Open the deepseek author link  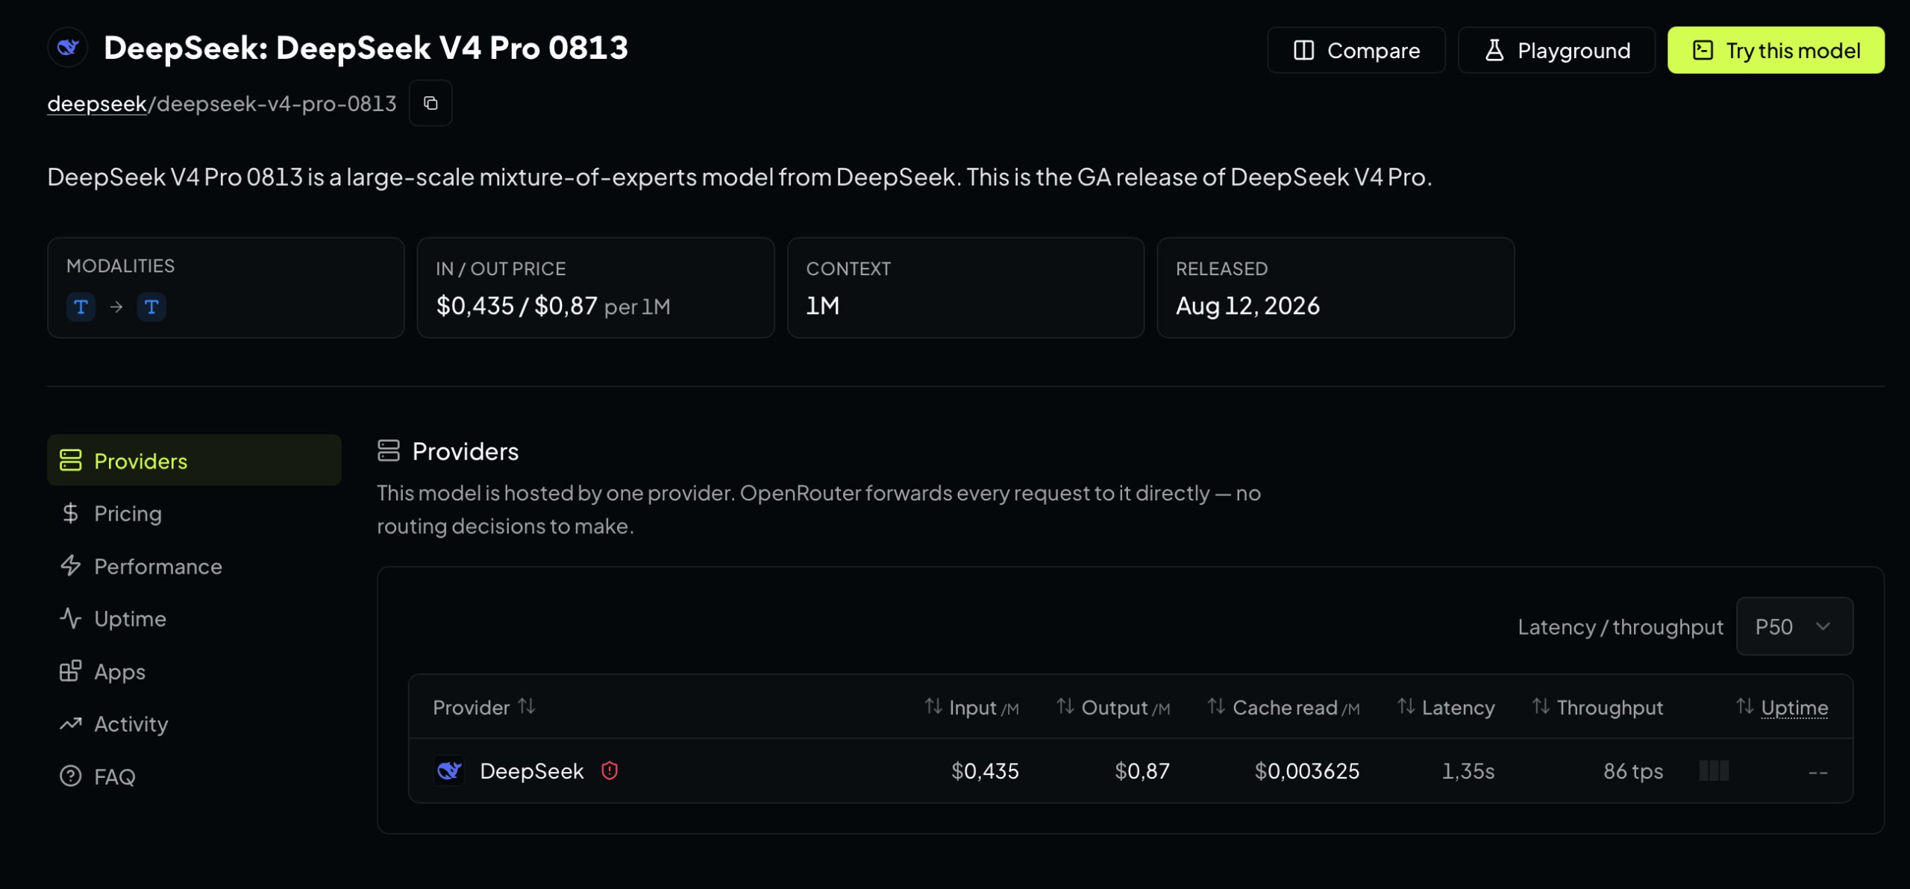click(97, 103)
